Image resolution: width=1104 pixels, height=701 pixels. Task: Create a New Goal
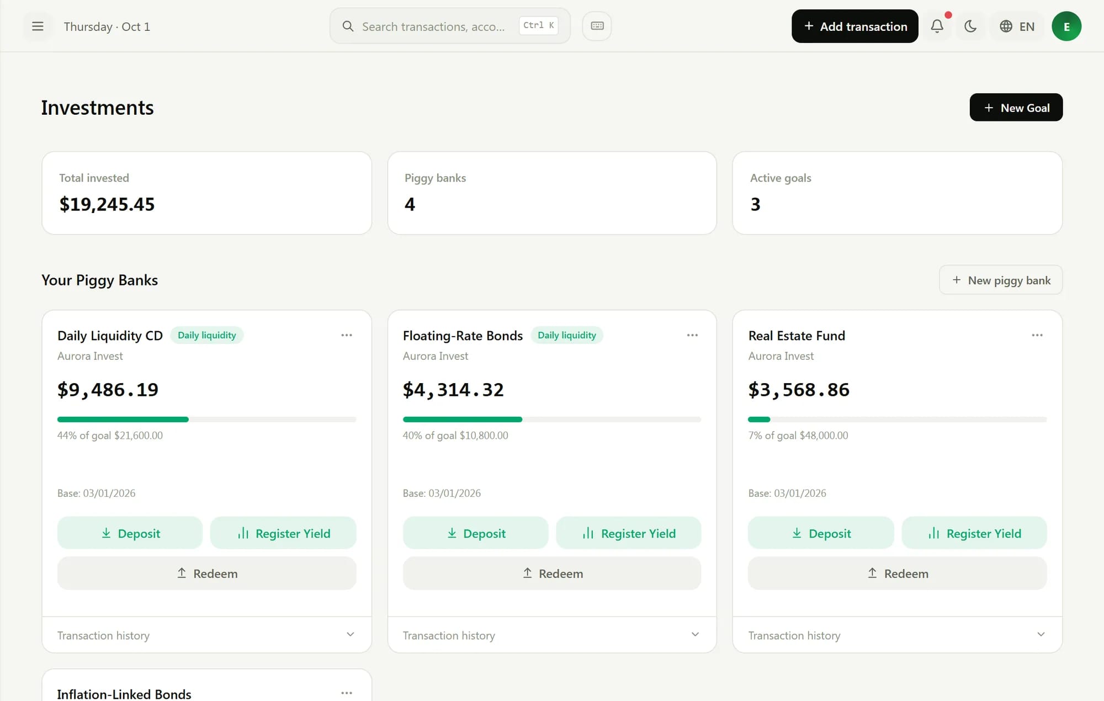(1016, 108)
